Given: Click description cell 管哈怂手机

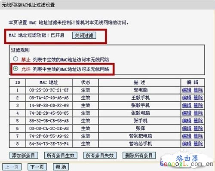Looking at the screenshot, I should coord(140,144).
